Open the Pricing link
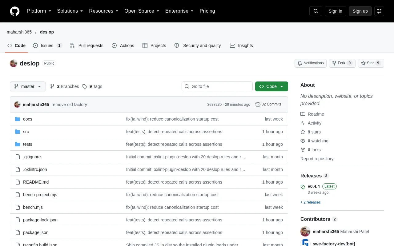 [x=207, y=11]
